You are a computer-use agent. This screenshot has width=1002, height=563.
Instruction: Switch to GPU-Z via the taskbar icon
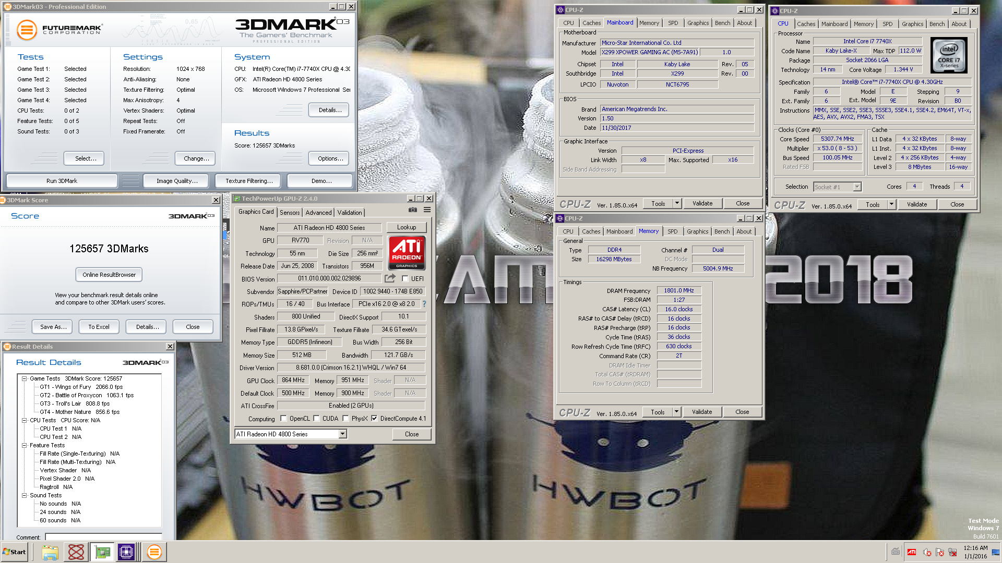click(x=102, y=552)
